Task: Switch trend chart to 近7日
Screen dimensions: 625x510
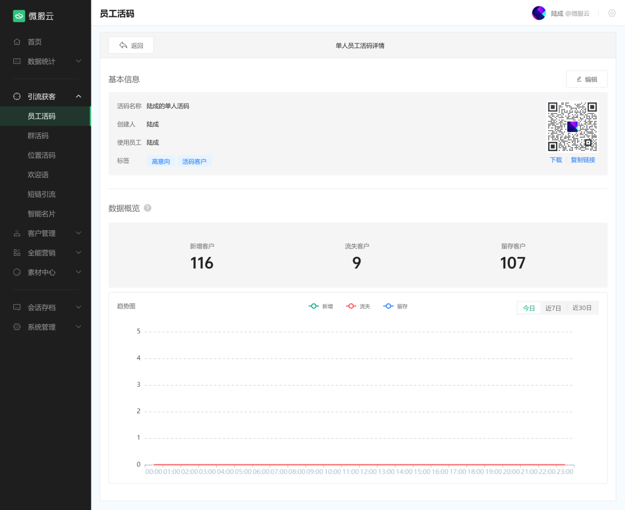Action: [x=553, y=308]
